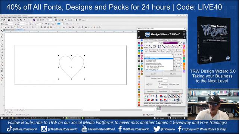The width and height of the screenshot is (239, 134).
Task: Open the Options gear in the toolbar
Action: (77, 20)
